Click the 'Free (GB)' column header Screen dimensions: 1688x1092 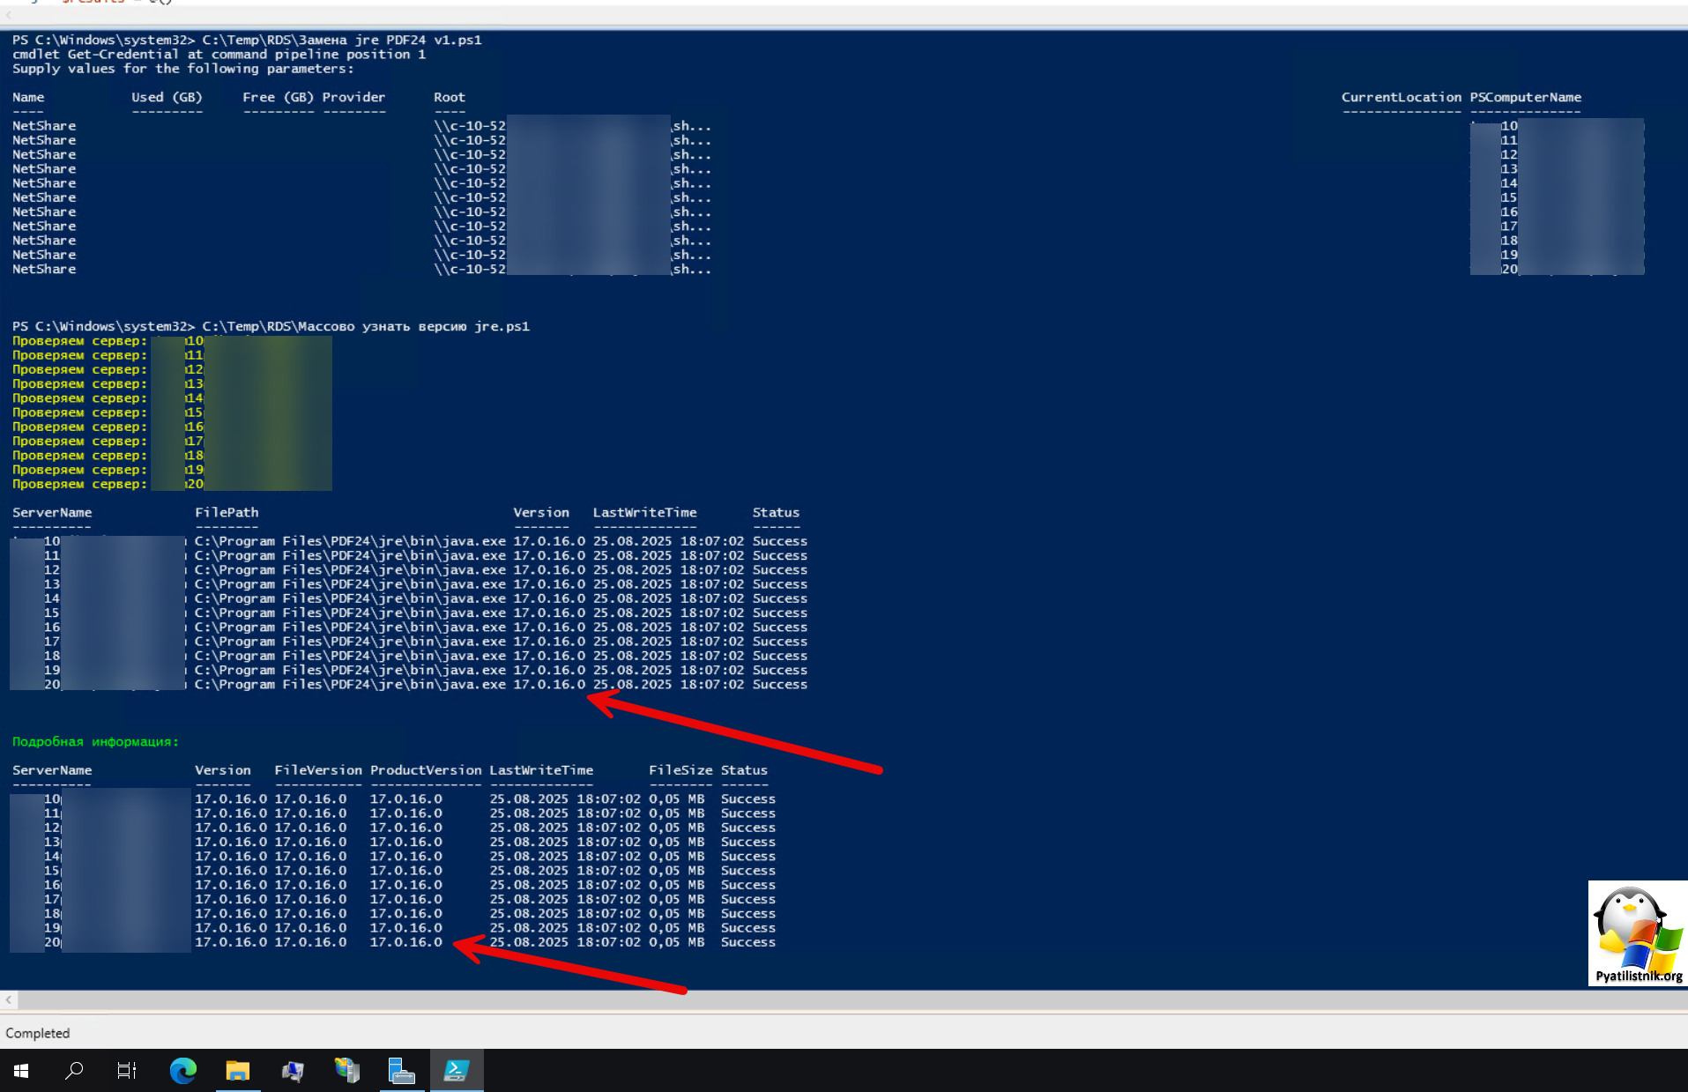278,97
